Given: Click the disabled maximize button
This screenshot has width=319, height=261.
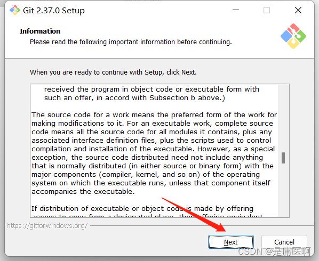Looking at the screenshot, I should pyautogui.click(x=267, y=10).
